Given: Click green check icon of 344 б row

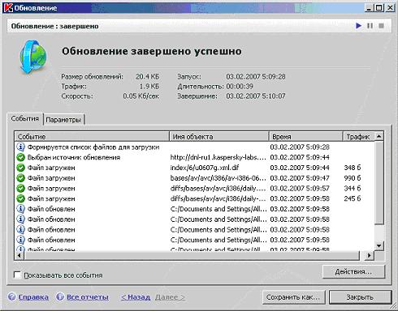Looking at the screenshot, I should (20, 188).
